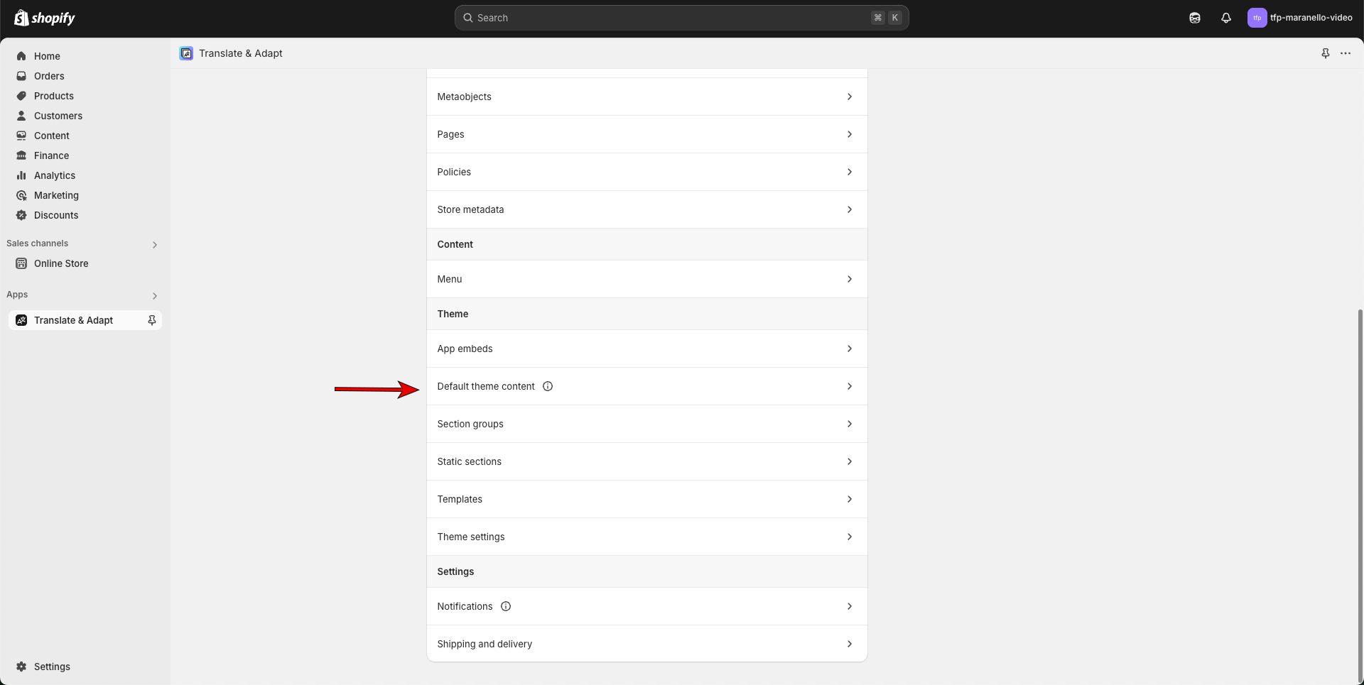Click the Translate & Adapt app icon
This screenshot has width=1364, height=685.
21,320
